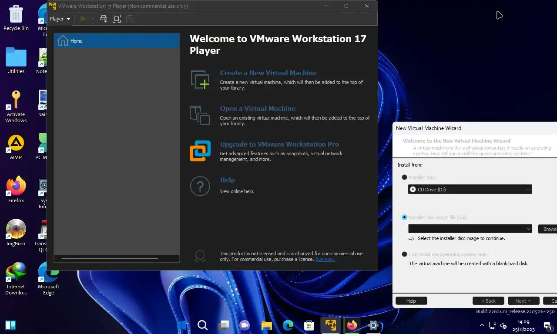Click the Open a Virtual Machine icon
Image resolution: width=557 pixels, height=334 pixels.
coord(200,115)
